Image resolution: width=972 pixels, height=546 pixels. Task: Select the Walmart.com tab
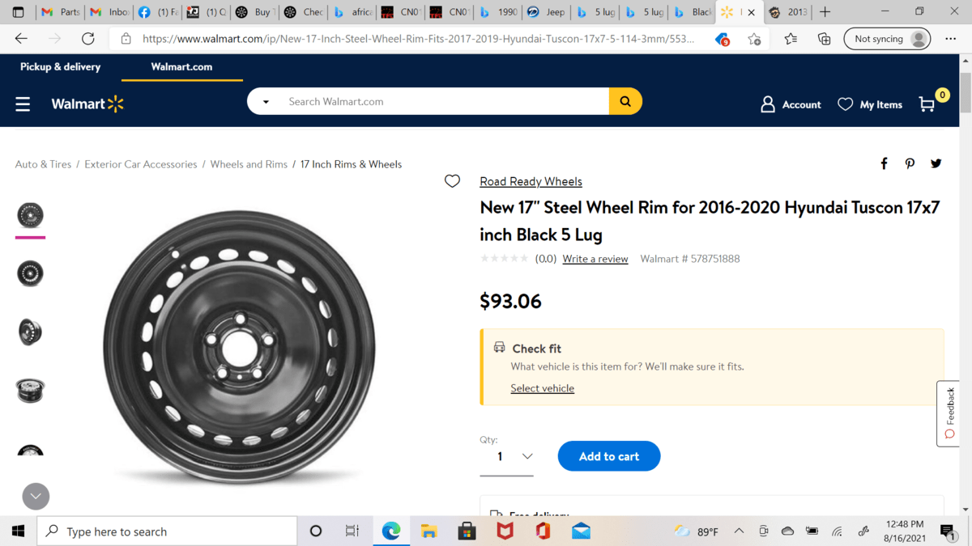pos(181,66)
